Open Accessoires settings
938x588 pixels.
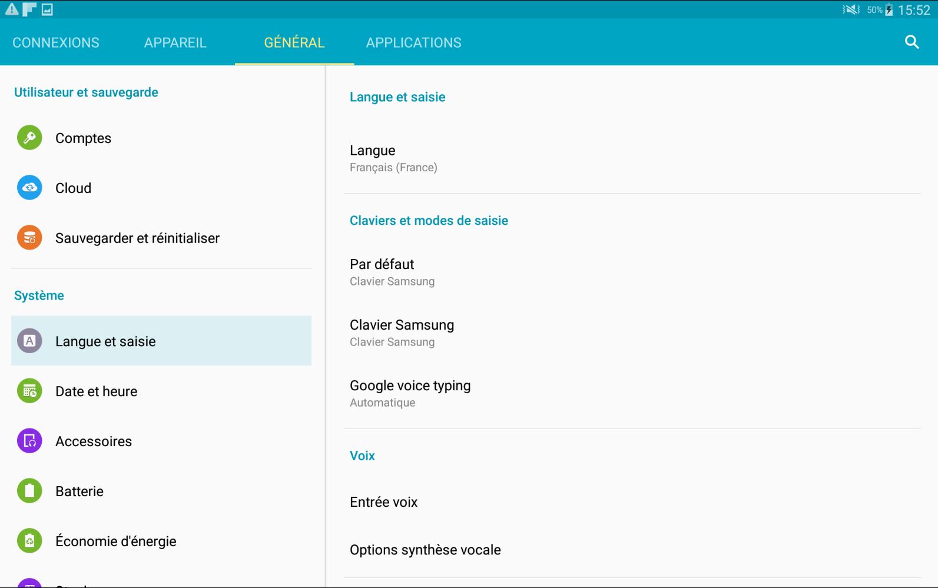click(161, 441)
